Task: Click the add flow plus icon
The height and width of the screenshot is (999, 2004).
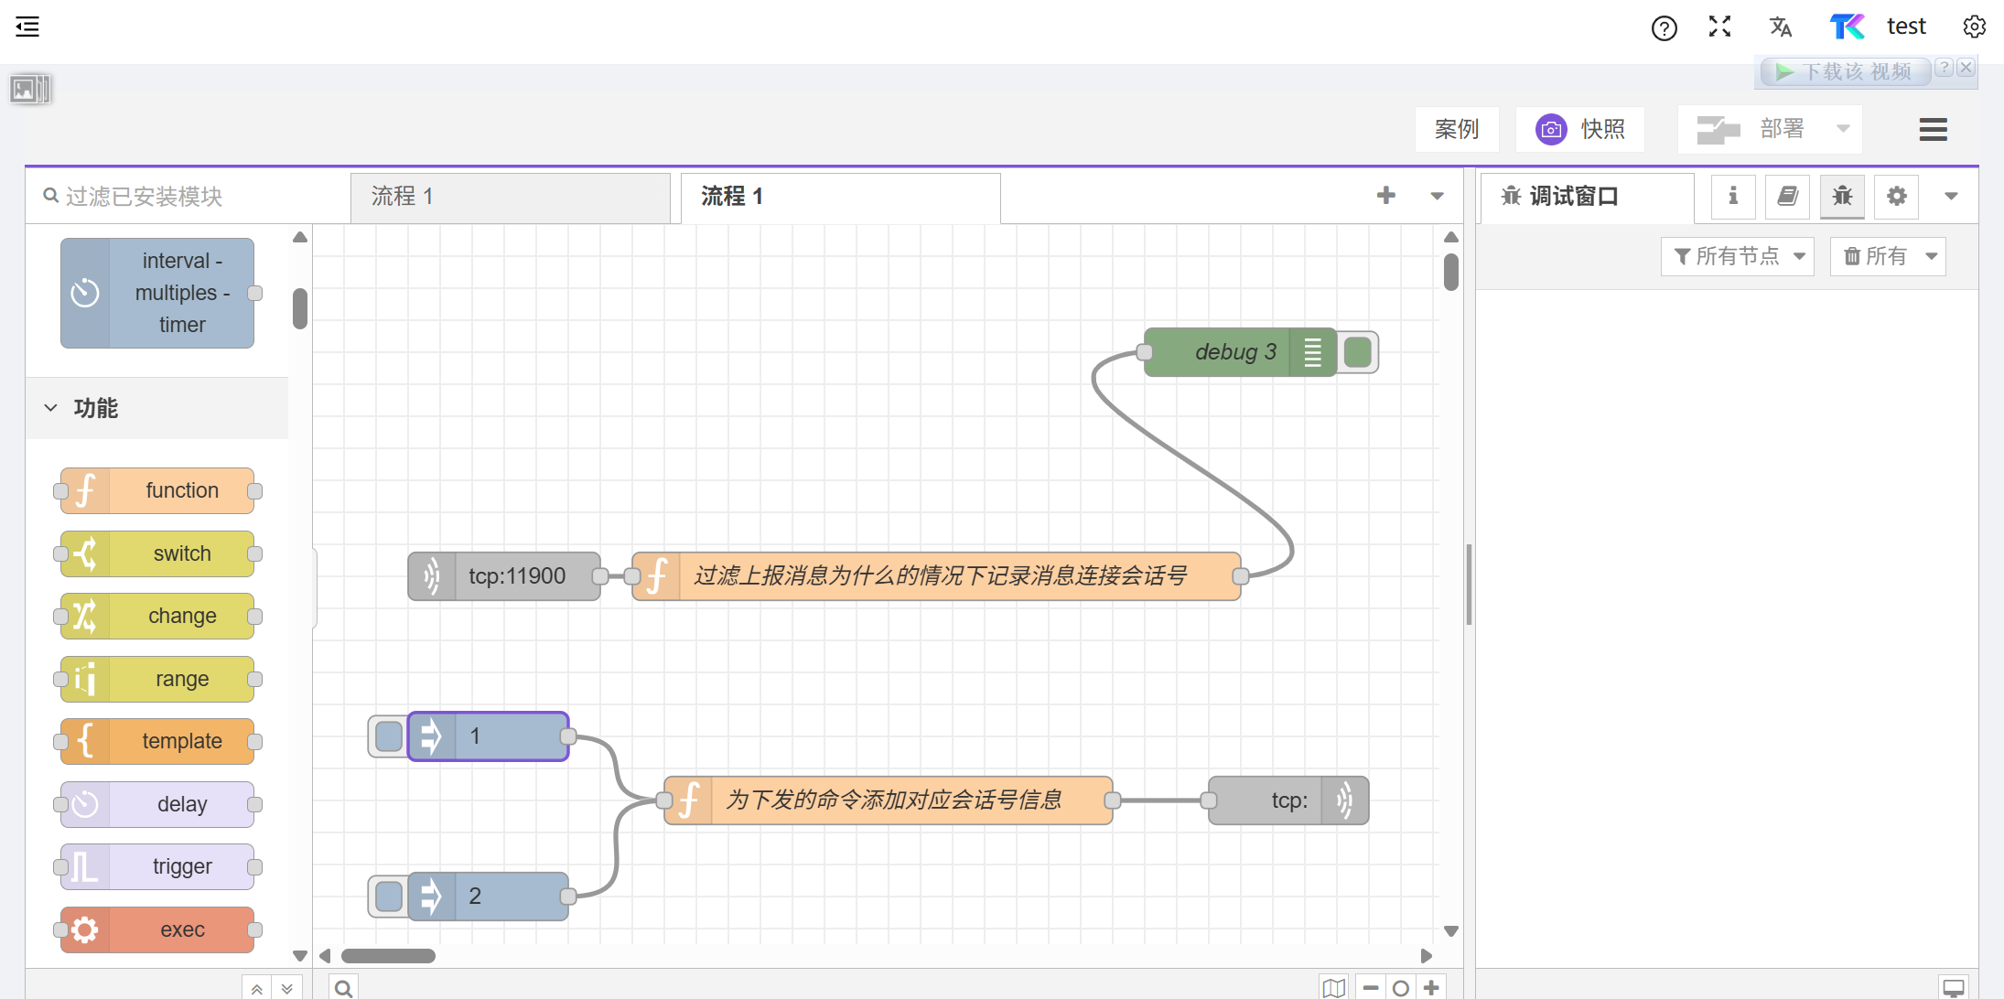Action: 1385,195
